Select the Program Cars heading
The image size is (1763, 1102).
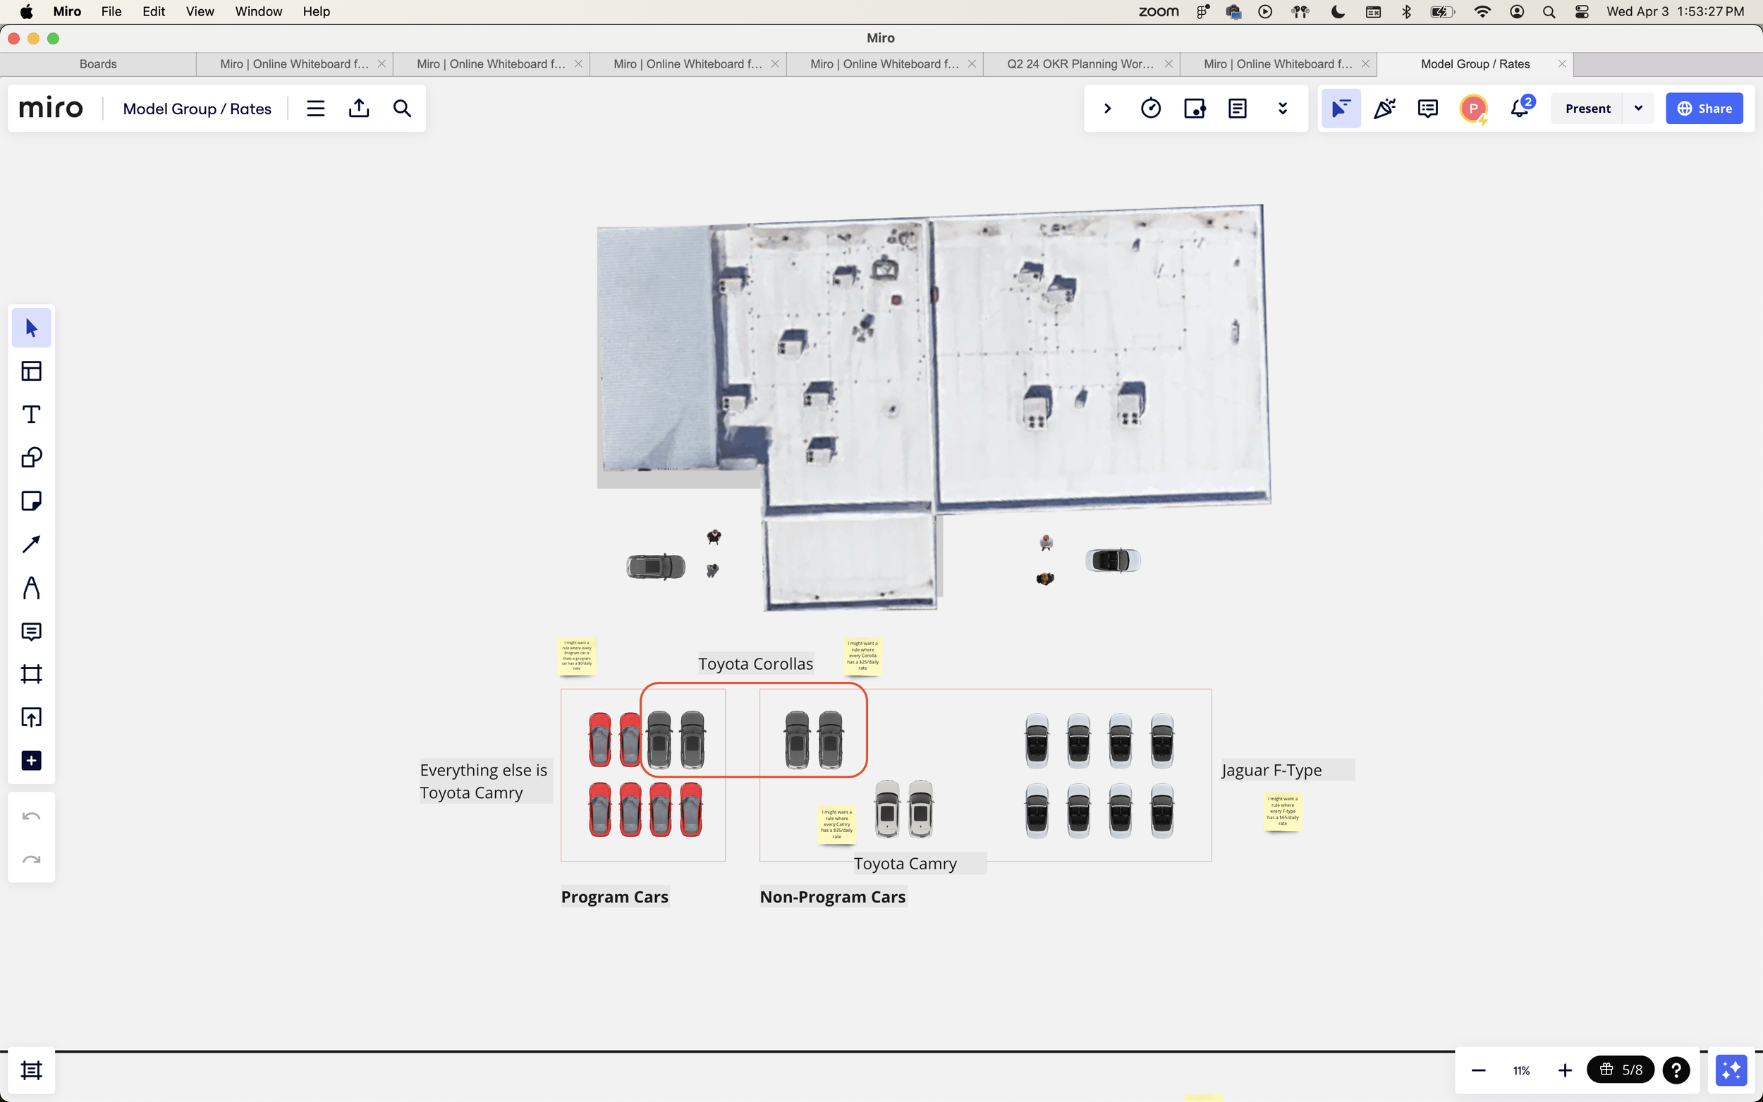(x=614, y=896)
